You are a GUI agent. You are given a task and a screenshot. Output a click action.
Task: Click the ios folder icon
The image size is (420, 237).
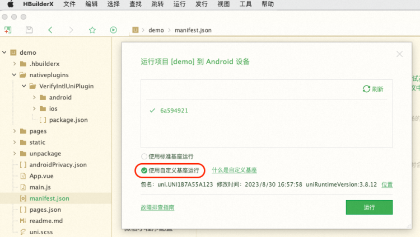click(43, 108)
